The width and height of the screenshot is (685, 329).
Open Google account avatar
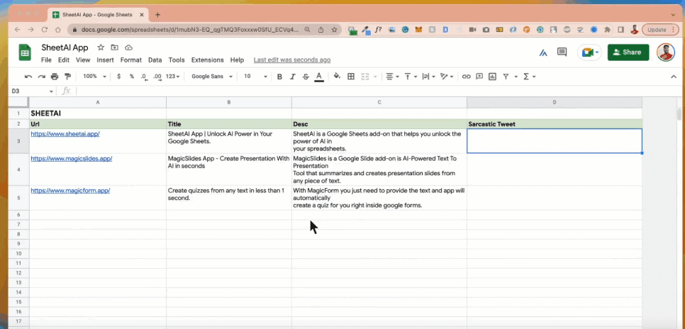(666, 52)
